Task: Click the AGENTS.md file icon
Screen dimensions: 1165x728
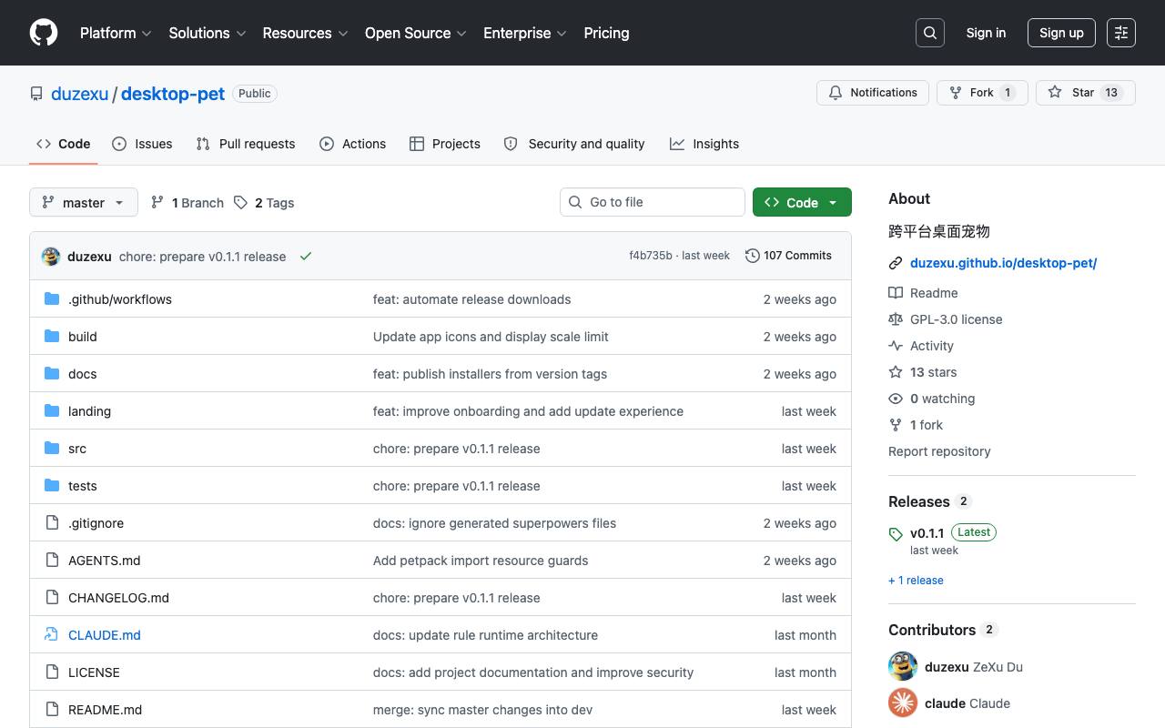Action: point(52,561)
